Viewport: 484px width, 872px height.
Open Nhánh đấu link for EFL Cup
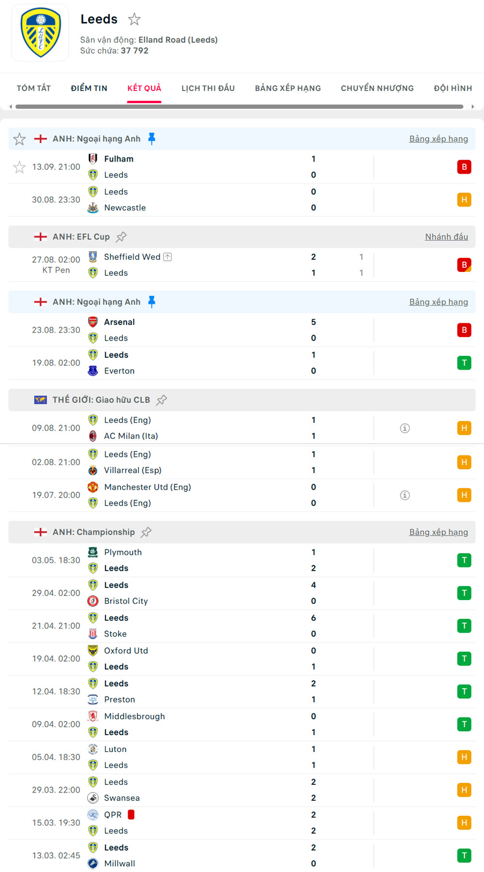click(446, 237)
